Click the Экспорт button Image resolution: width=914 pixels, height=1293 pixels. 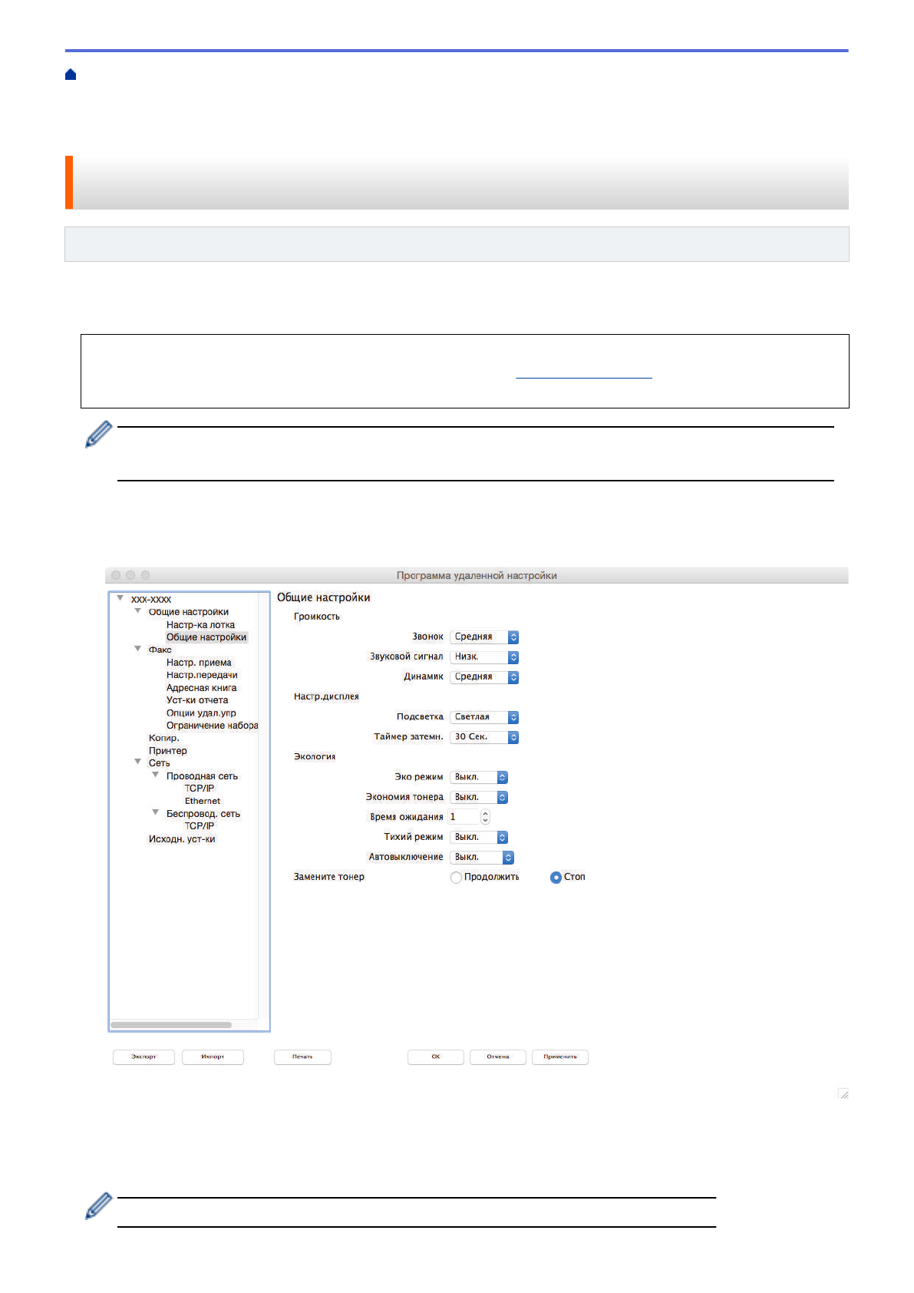click(144, 1057)
